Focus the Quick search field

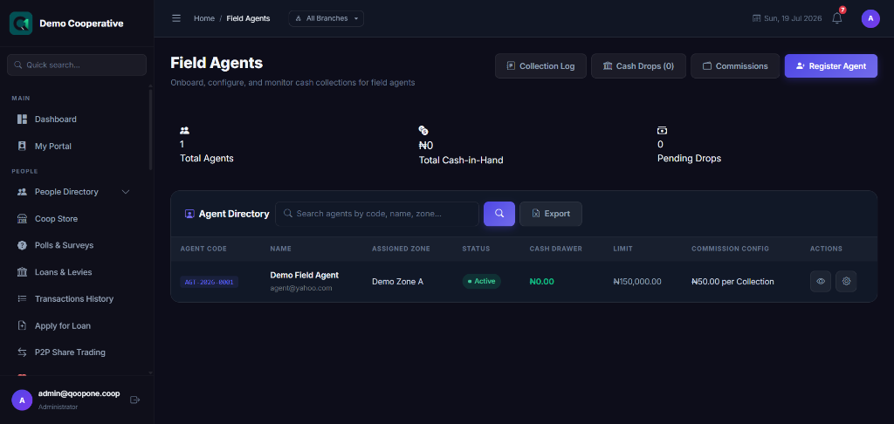[x=77, y=65]
